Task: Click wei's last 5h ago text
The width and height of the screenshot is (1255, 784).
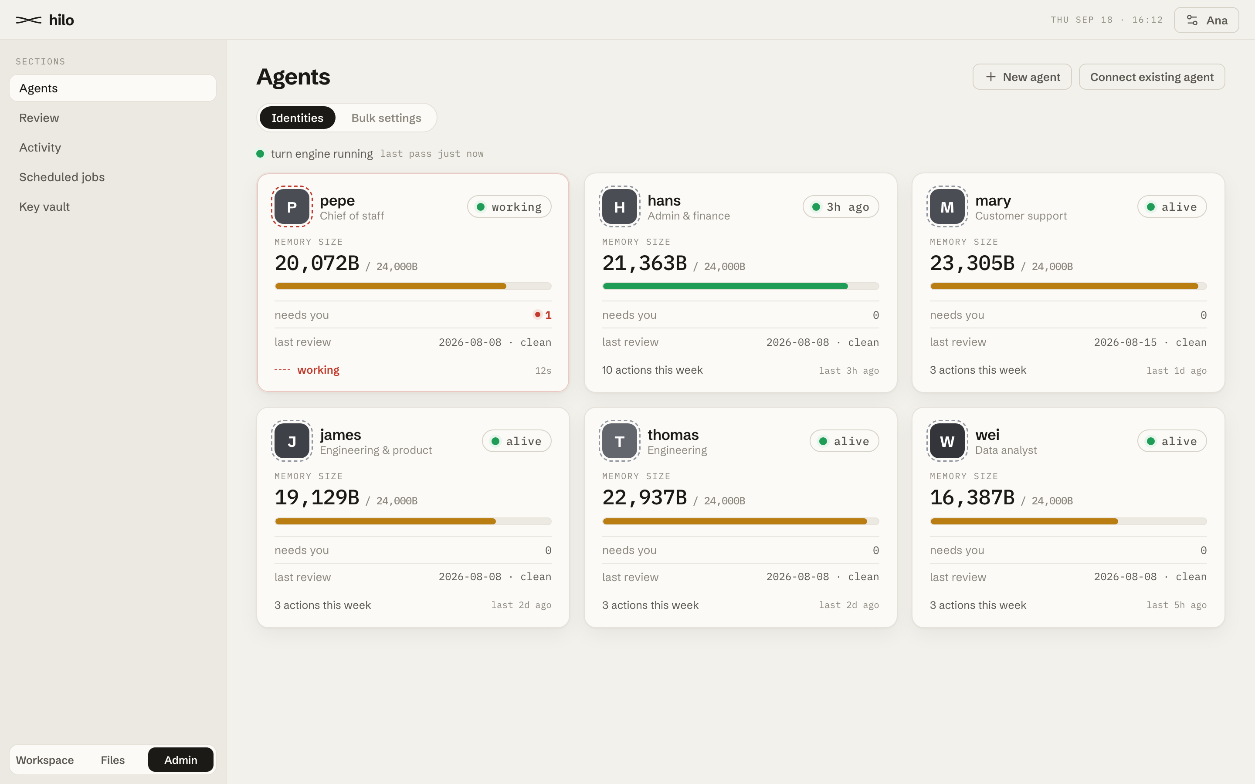Action: point(1176,605)
